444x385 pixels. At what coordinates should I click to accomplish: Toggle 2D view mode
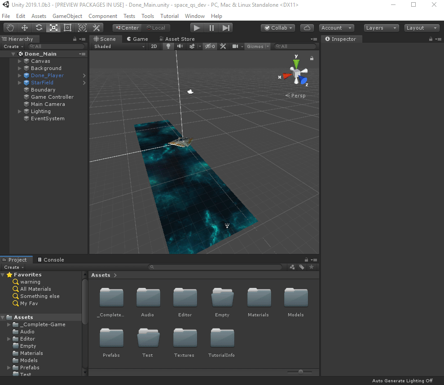[154, 46]
